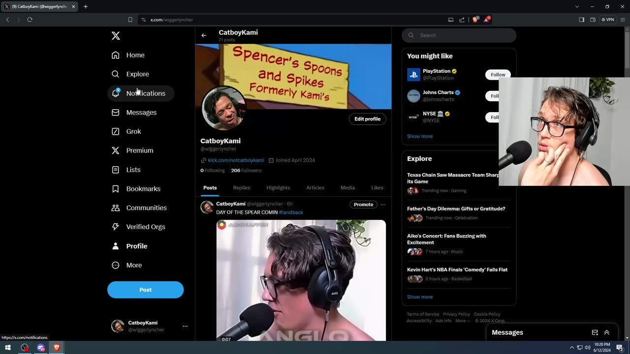Switch to the Highlights tab

point(278,188)
